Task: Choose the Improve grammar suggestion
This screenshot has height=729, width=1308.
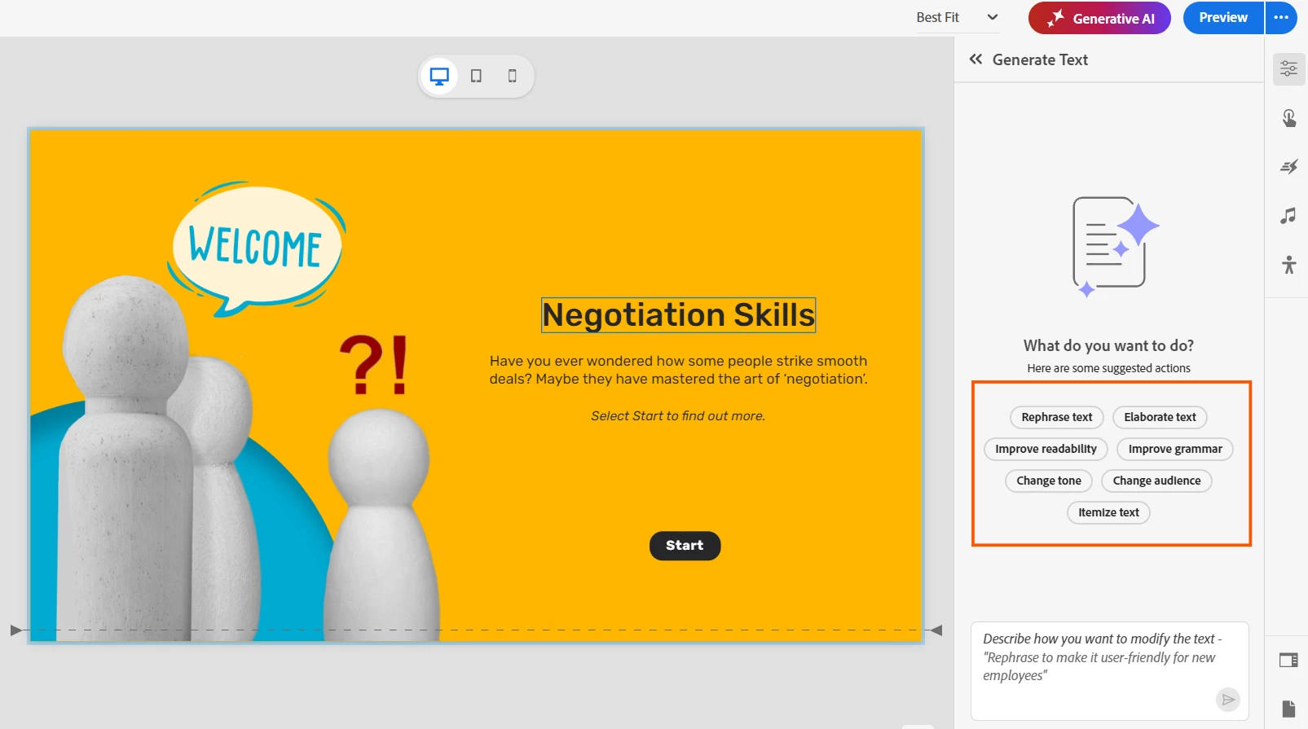Action: click(1175, 449)
